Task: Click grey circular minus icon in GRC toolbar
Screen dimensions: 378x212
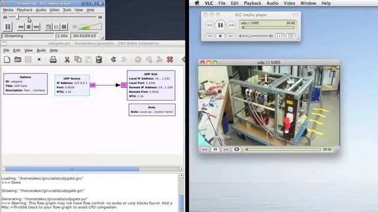Action: pyautogui.click(x=138, y=59)
